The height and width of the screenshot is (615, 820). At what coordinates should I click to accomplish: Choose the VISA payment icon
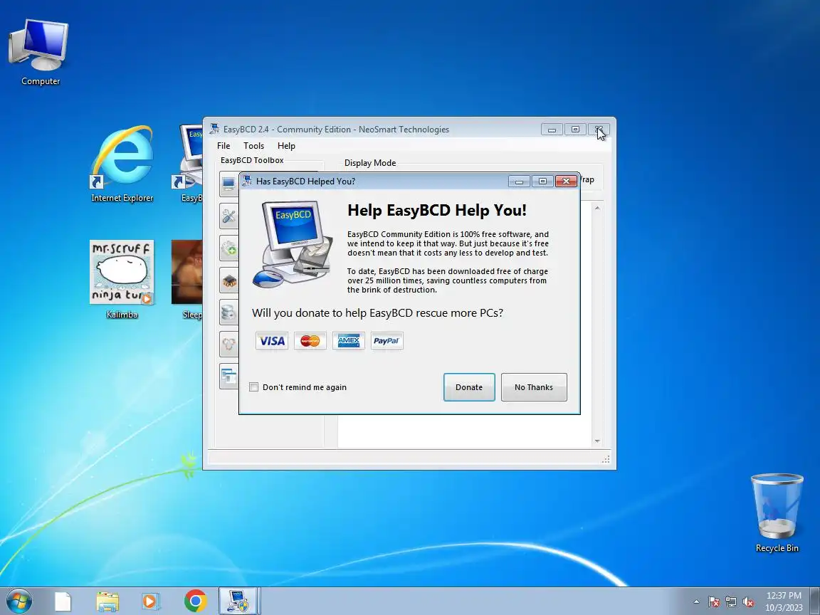coord(272,341)
